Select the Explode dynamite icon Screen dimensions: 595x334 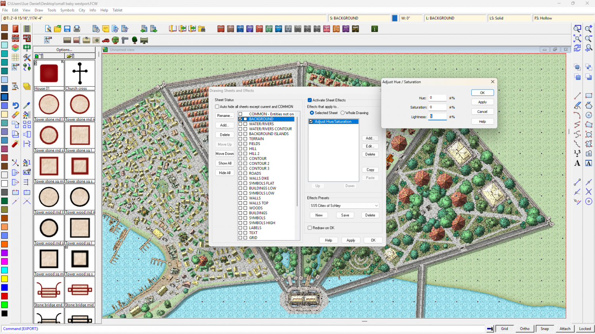click(15, 144)
